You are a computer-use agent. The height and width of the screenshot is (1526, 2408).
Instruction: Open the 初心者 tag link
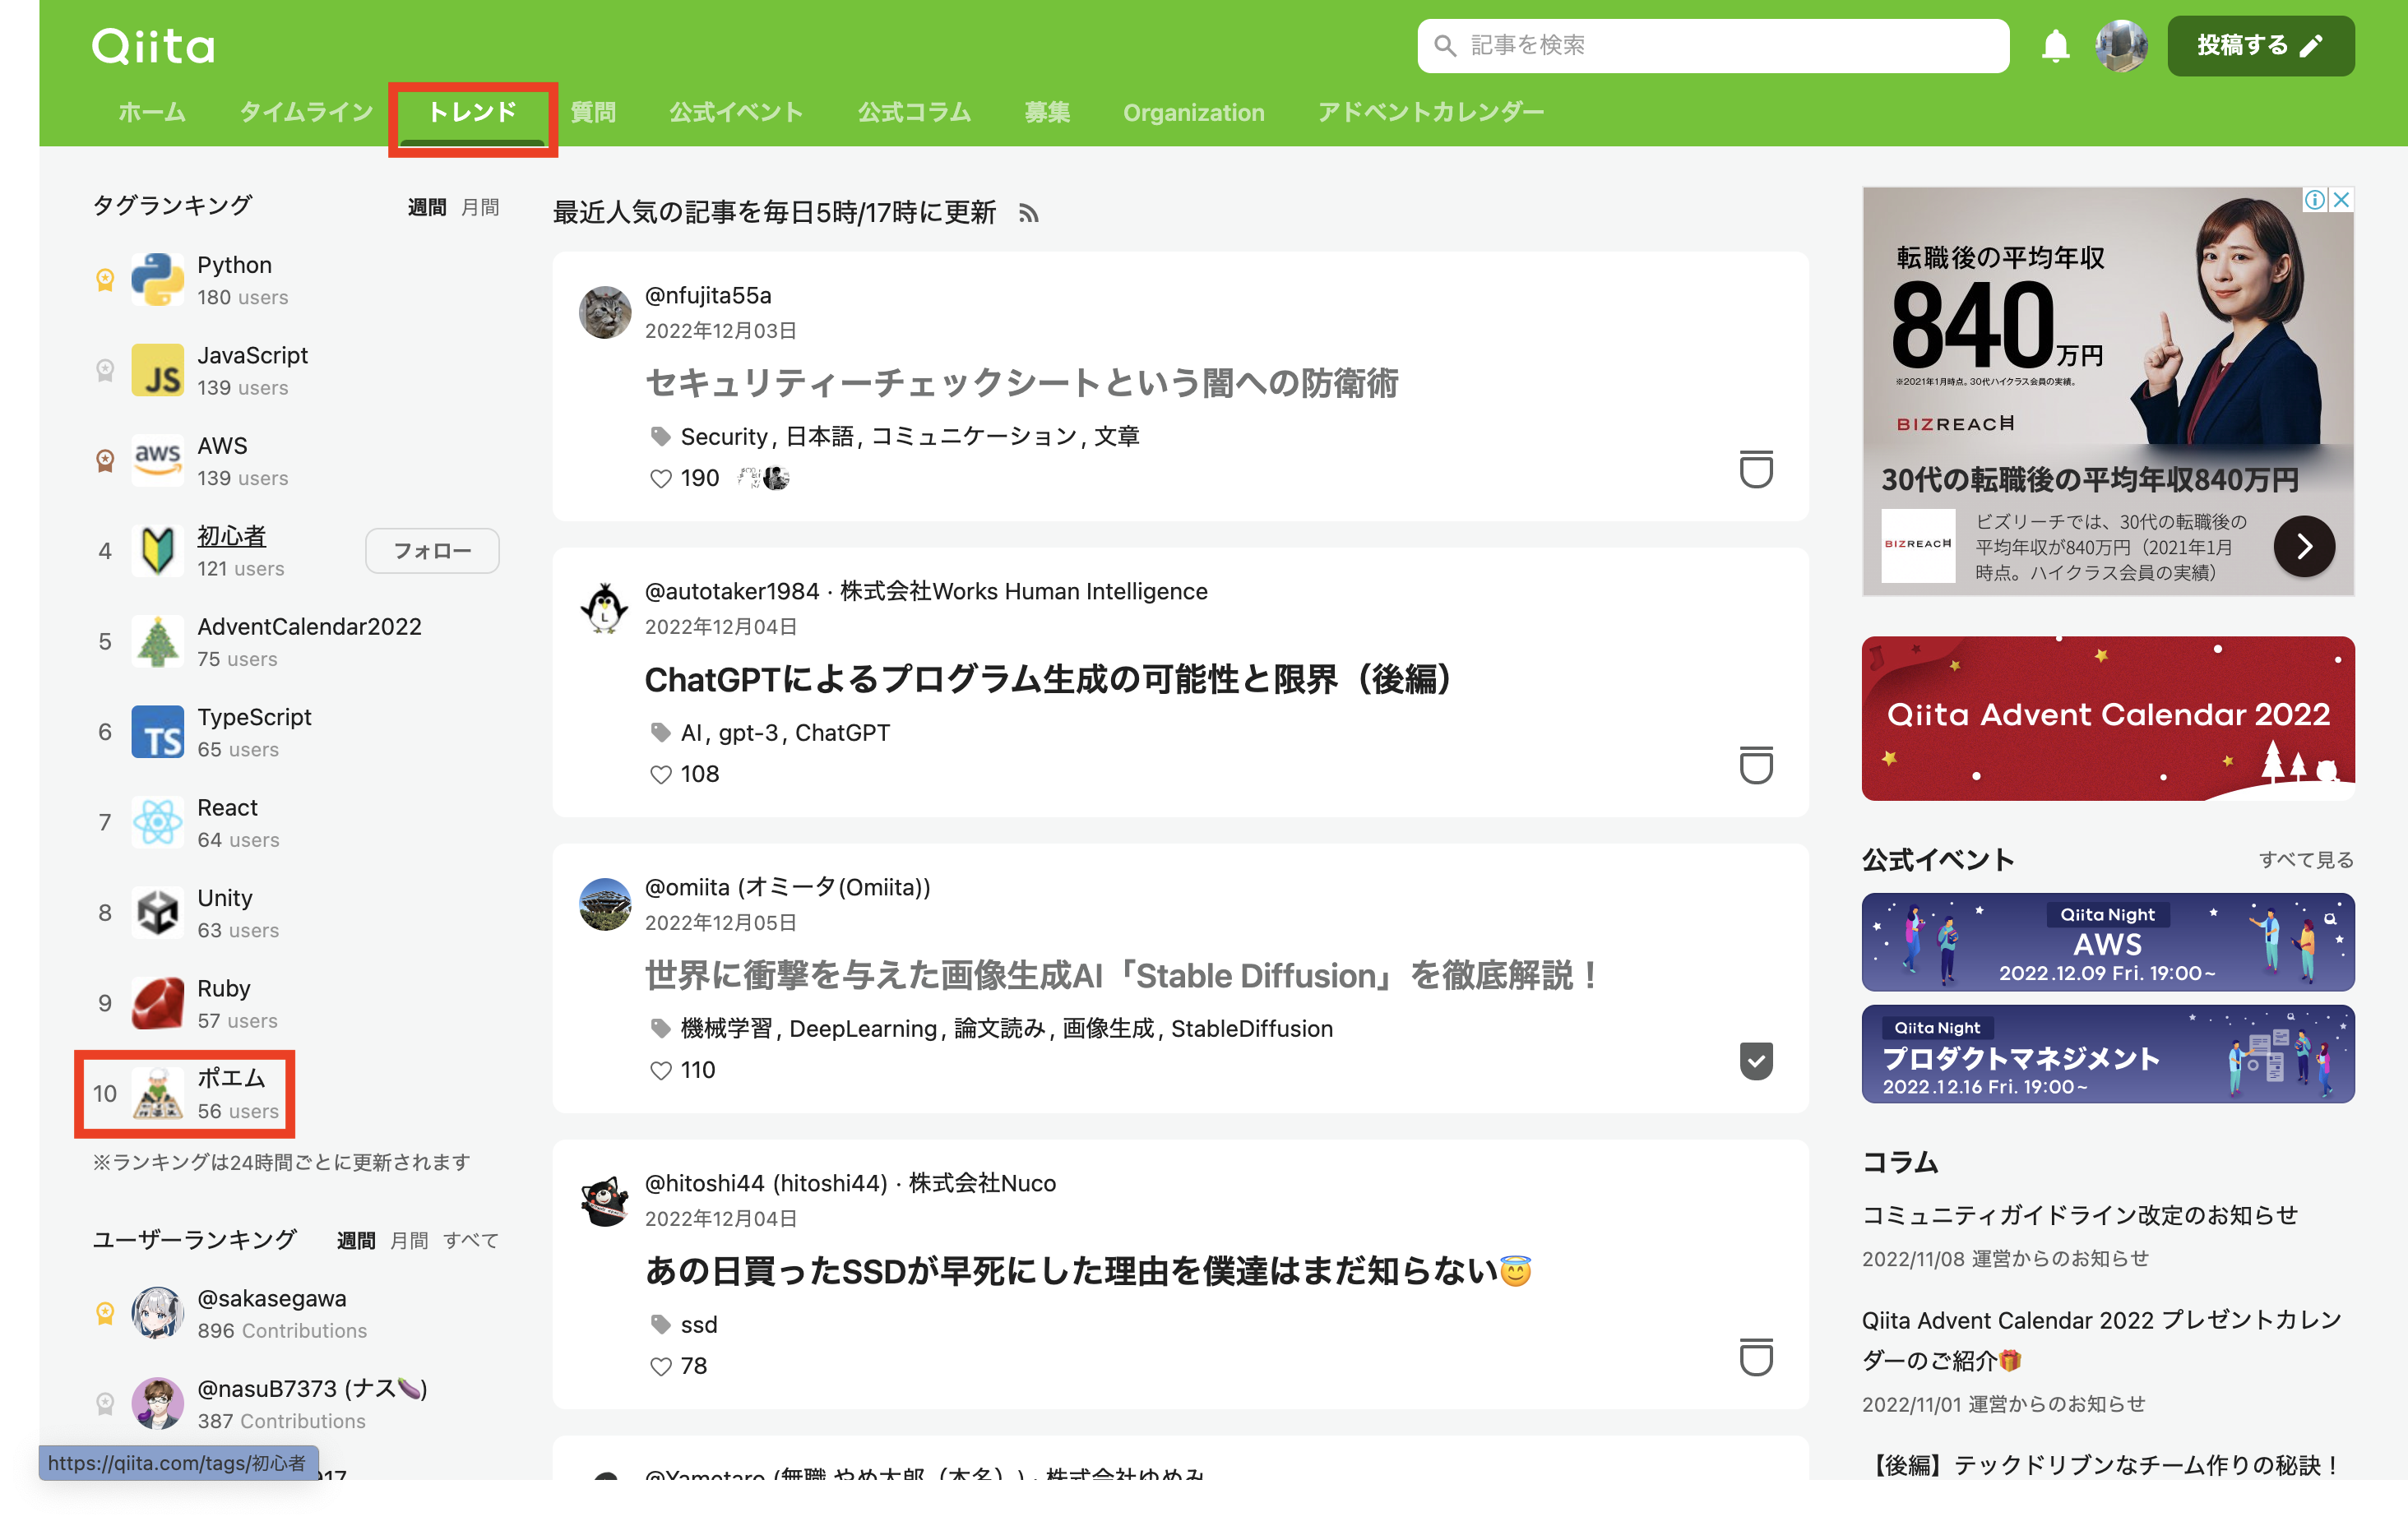[x=231, y=536]
